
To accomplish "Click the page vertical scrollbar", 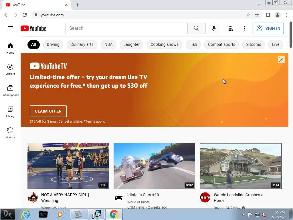I will tap(291, 35).
